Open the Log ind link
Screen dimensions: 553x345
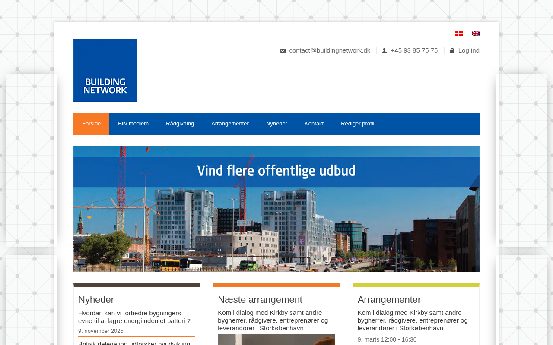click(x=469, y=50)
